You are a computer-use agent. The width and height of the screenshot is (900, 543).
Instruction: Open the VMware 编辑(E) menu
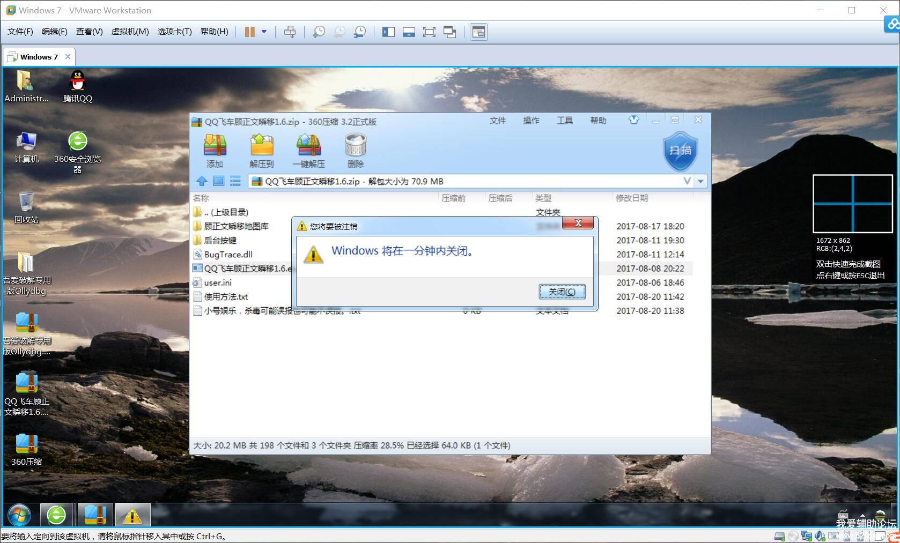(55, 32)
